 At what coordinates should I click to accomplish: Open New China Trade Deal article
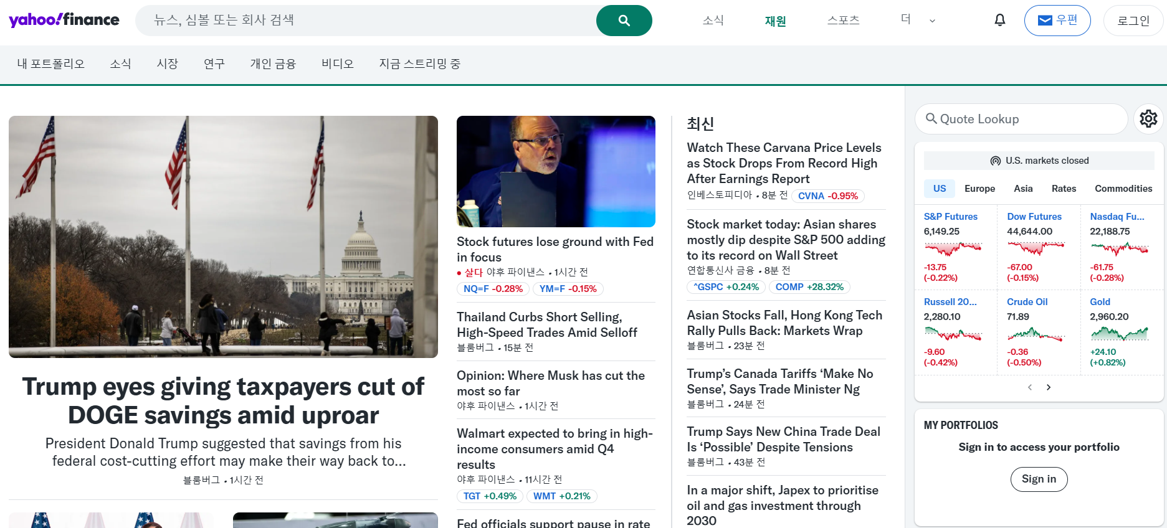click(783, 439)
